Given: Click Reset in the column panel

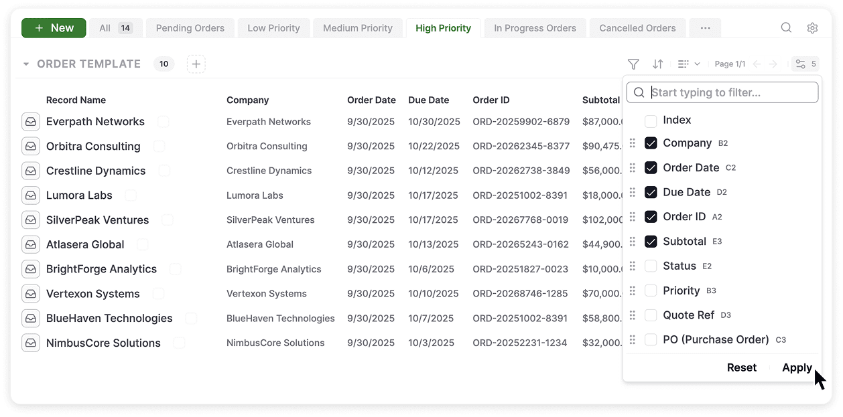Looking at the screenshot, I should (x=742, y=367).
